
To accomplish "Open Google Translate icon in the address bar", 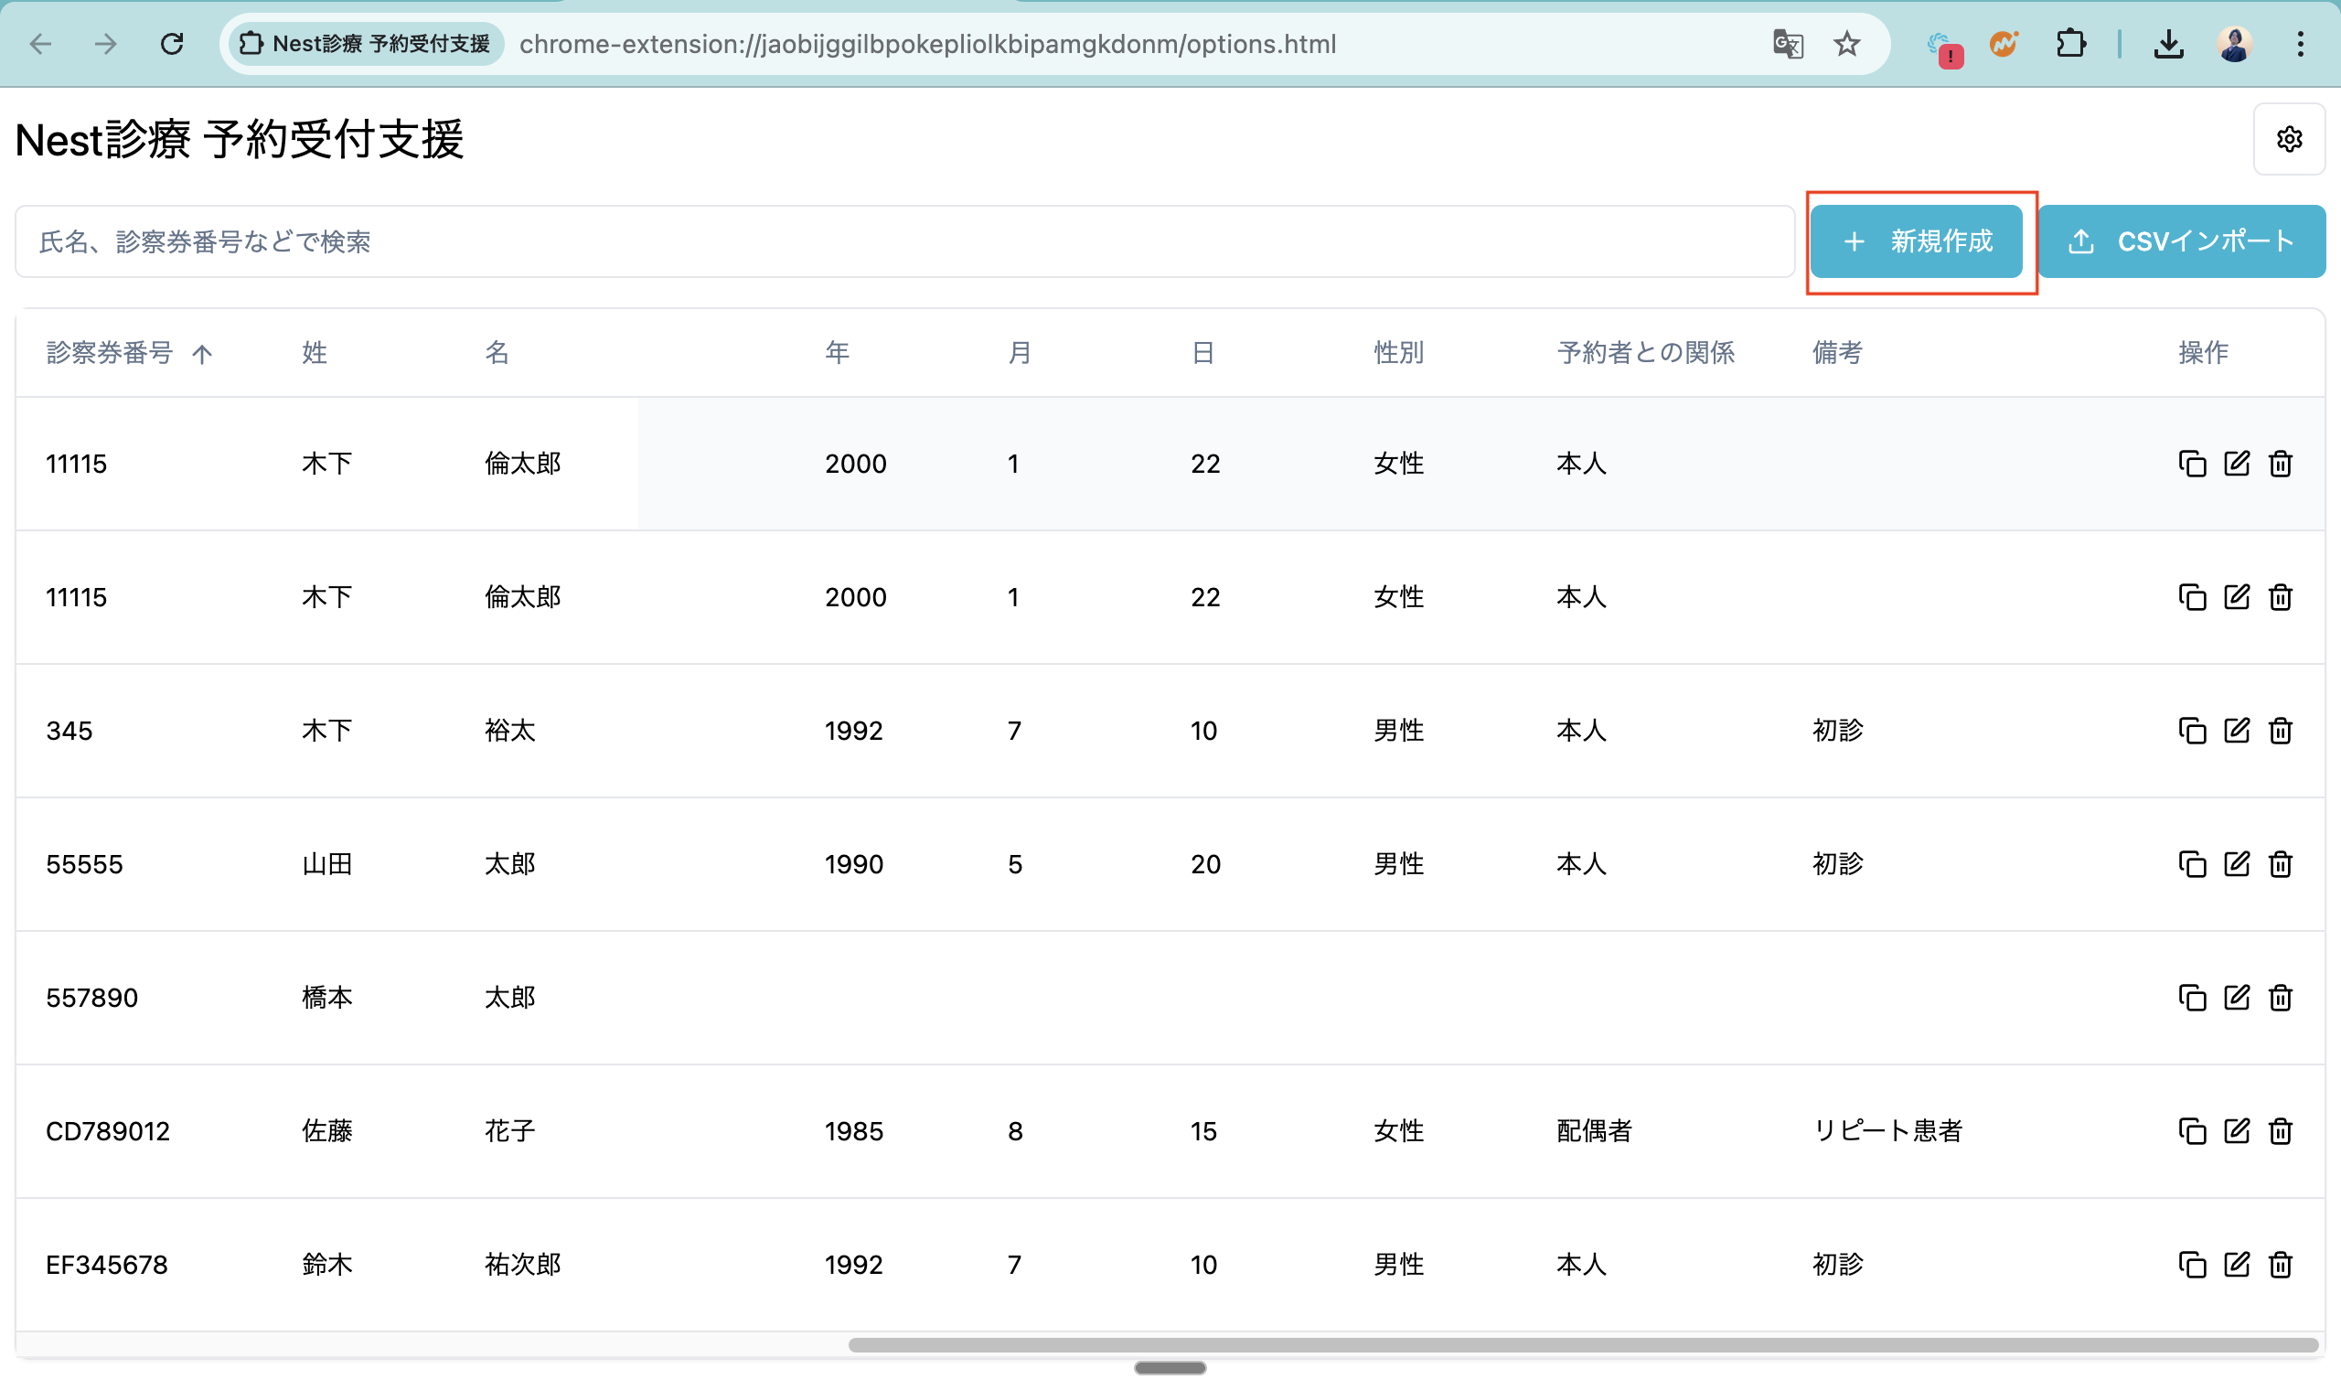I will pos(1788,44).
